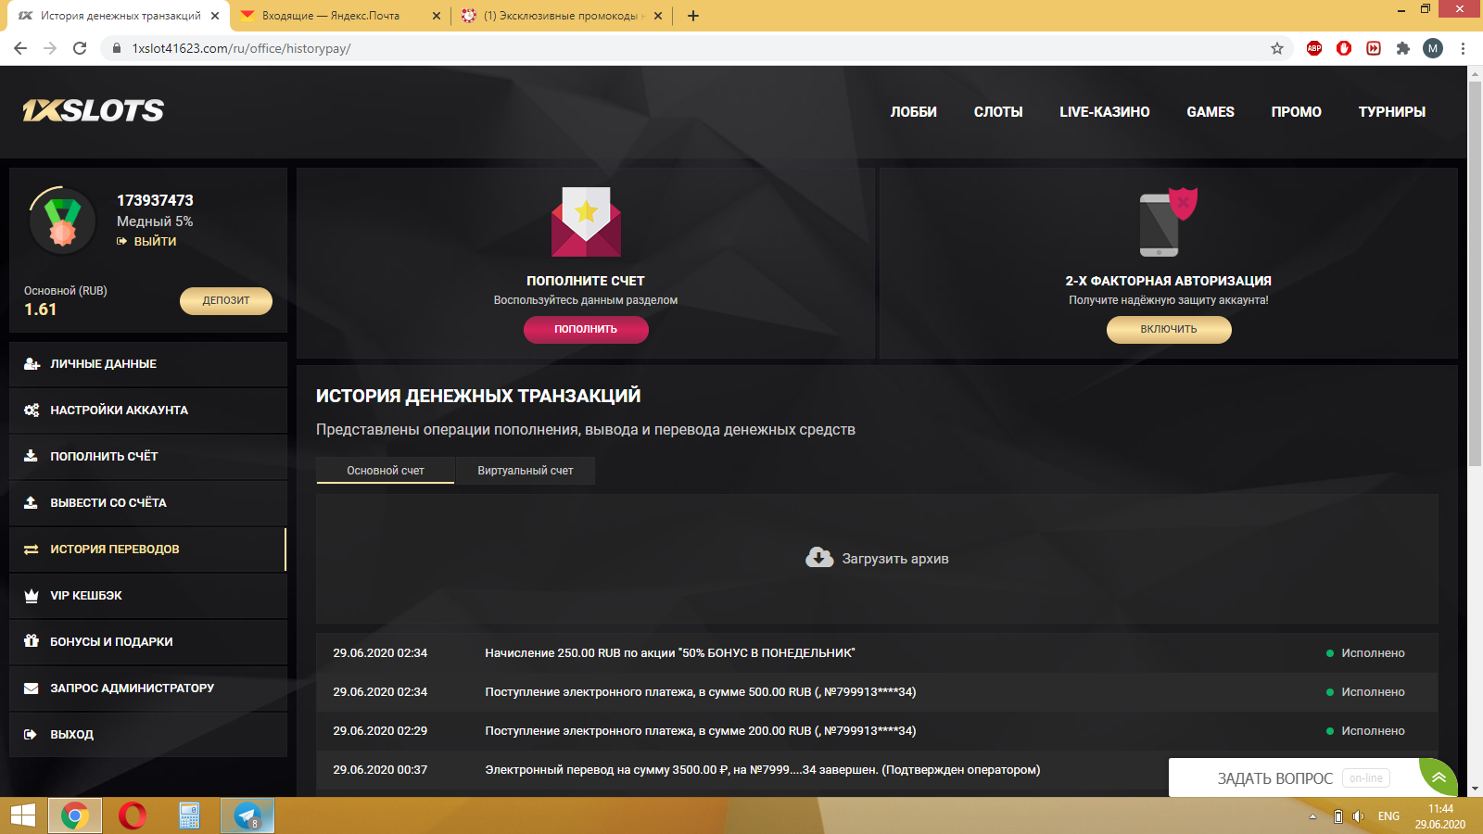Viewport: 1483px width, 834px height.
Task: Open the ТУРНИРЫ navigation item
Action: (x=1392, y=112)
